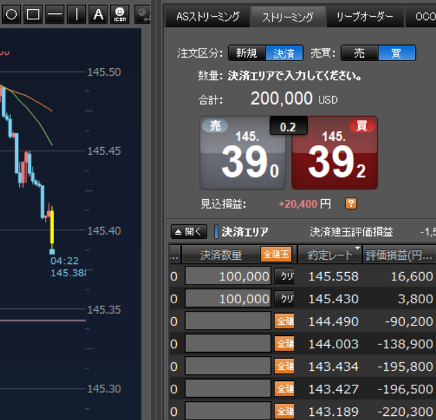Click the 145.40 price axis label
This screenshot has width=436, height=420.
click(104, 231)
